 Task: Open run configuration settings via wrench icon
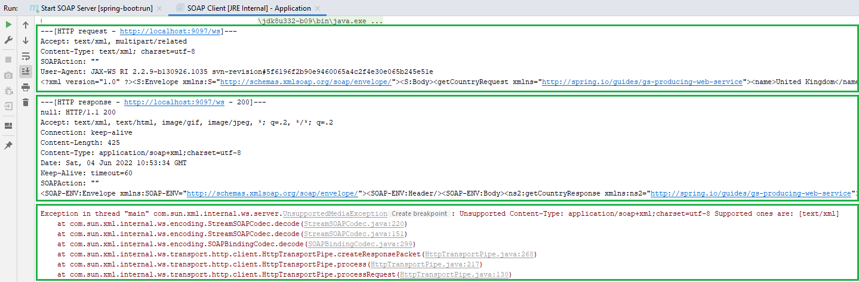pyautogui.click(x=8, y=41)
